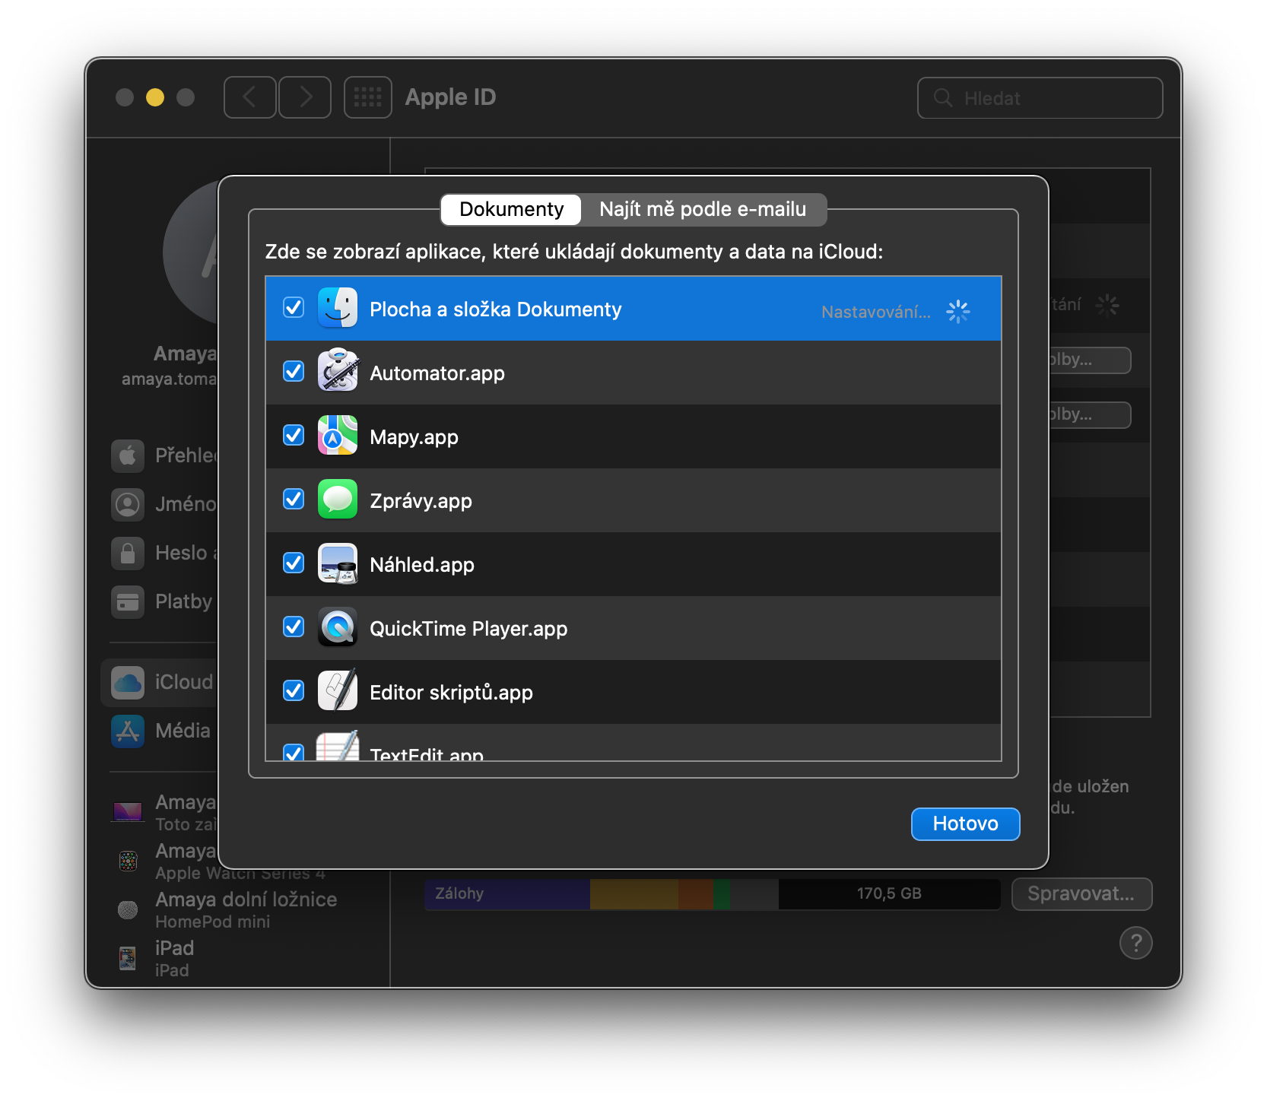Click the iCloud storage usage bar
The image size is (1267, 1101).
[712, 893]
